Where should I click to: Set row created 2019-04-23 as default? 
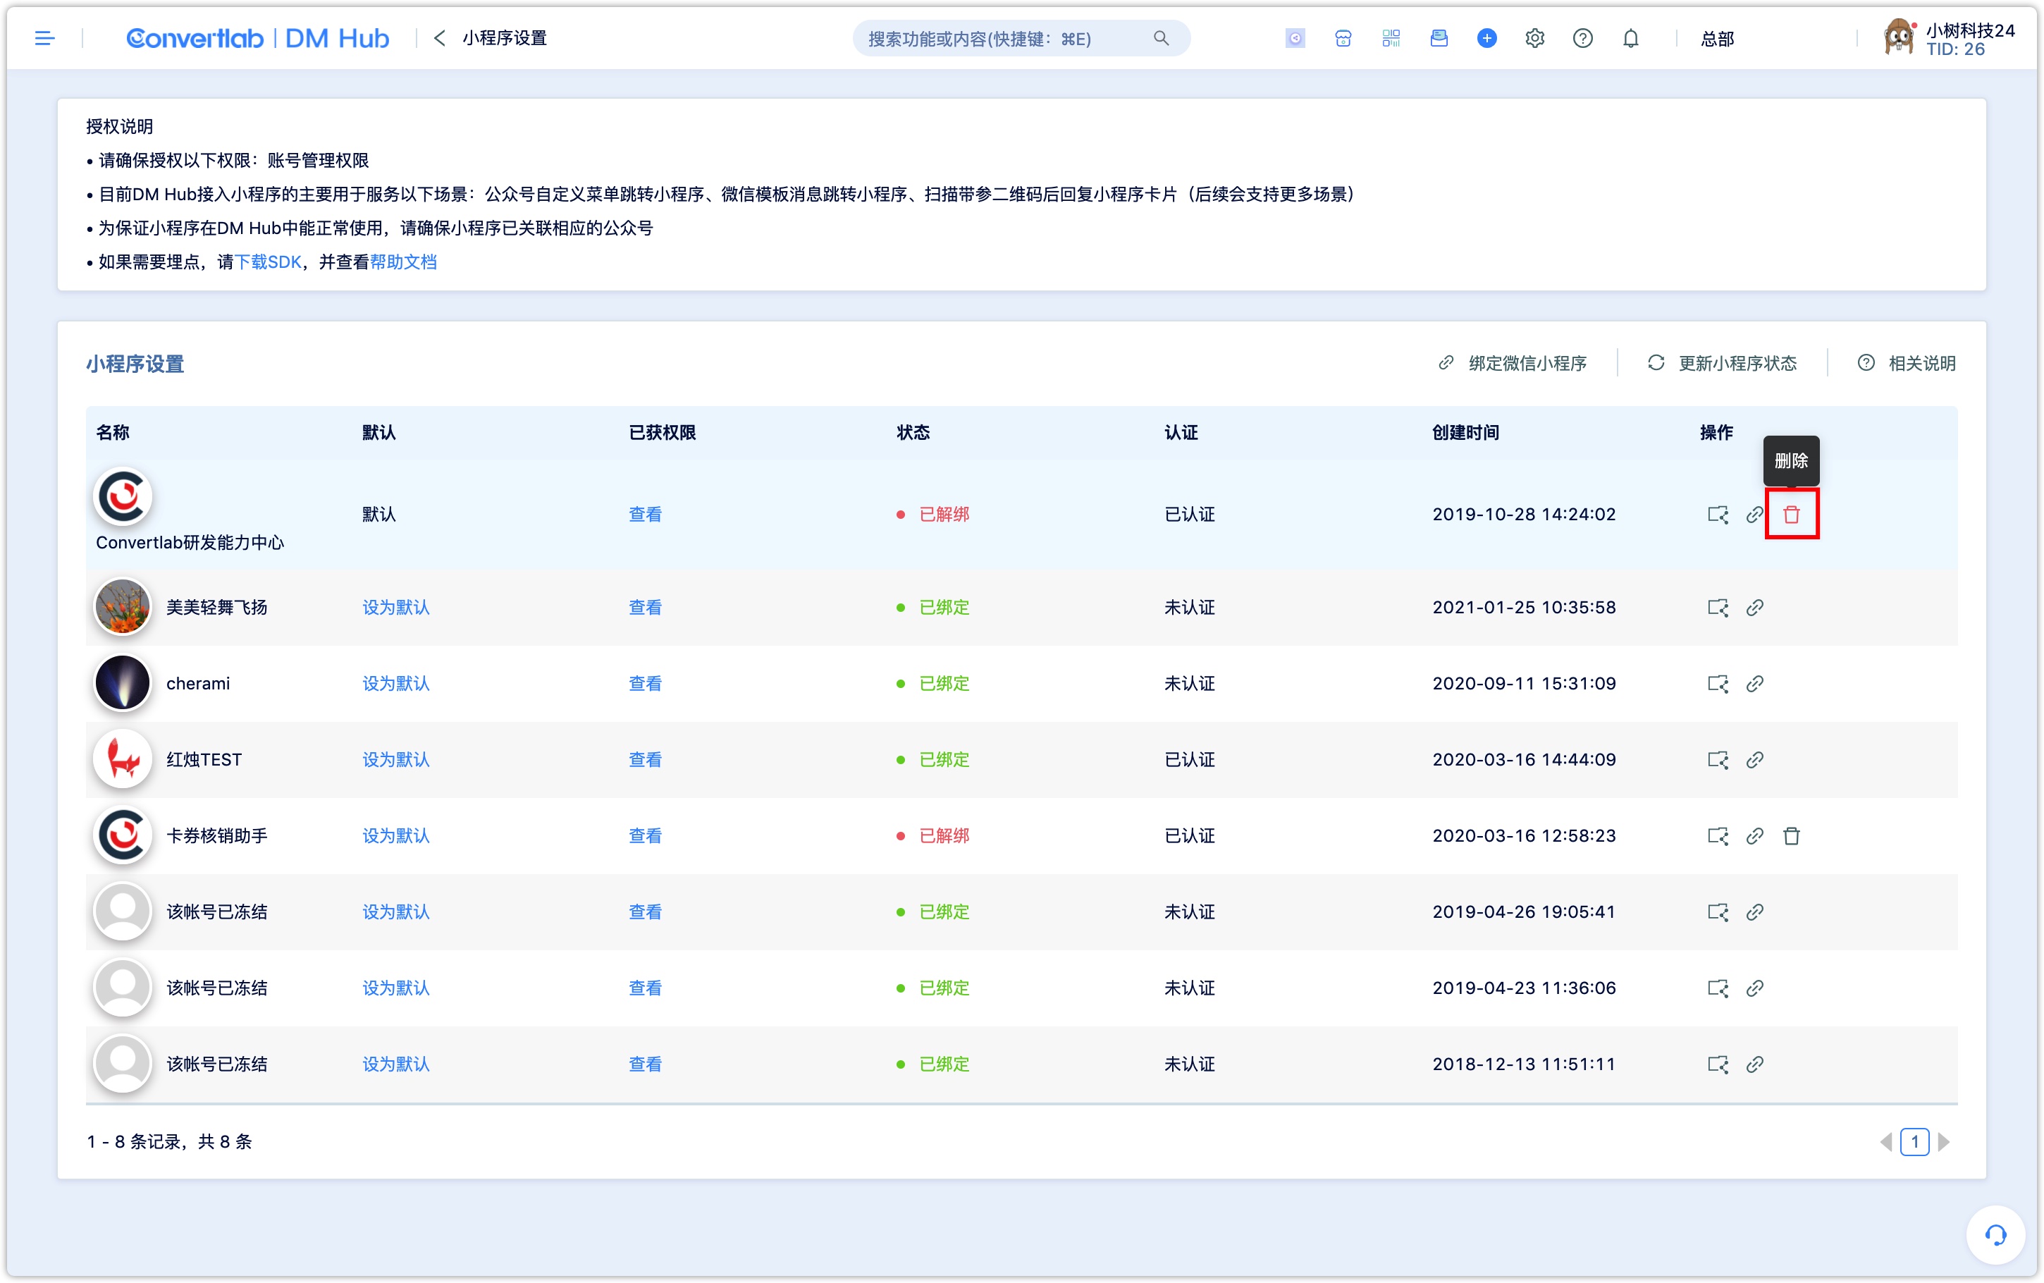(x=396, y=988)
